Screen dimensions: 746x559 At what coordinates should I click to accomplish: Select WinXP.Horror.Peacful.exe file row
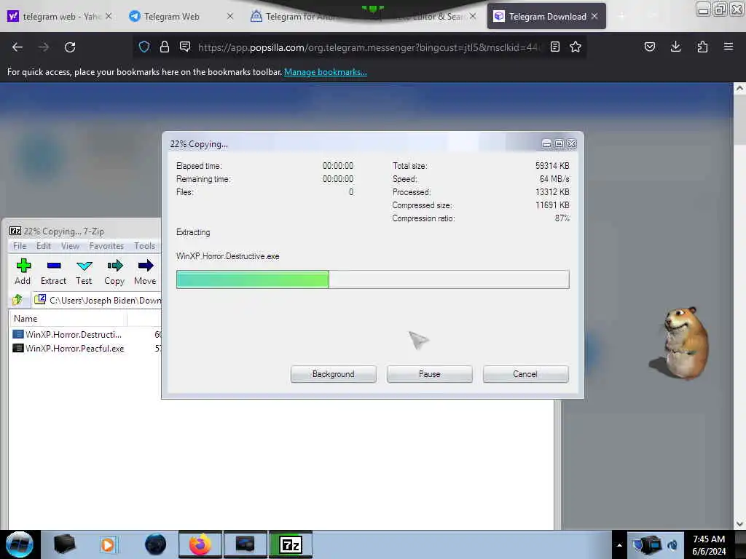pos(86,349)
